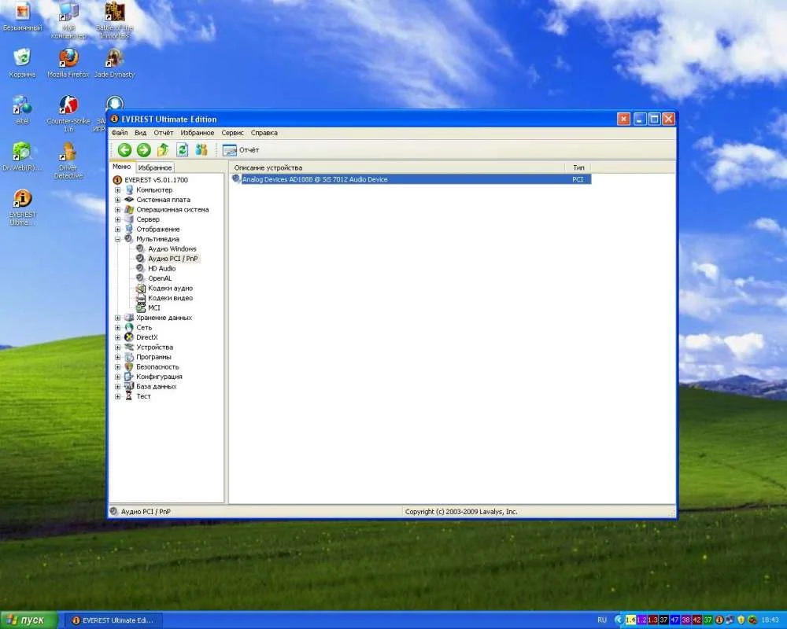Open the Driver Detective desktop shortcut
787x629 pixels.
68,160
